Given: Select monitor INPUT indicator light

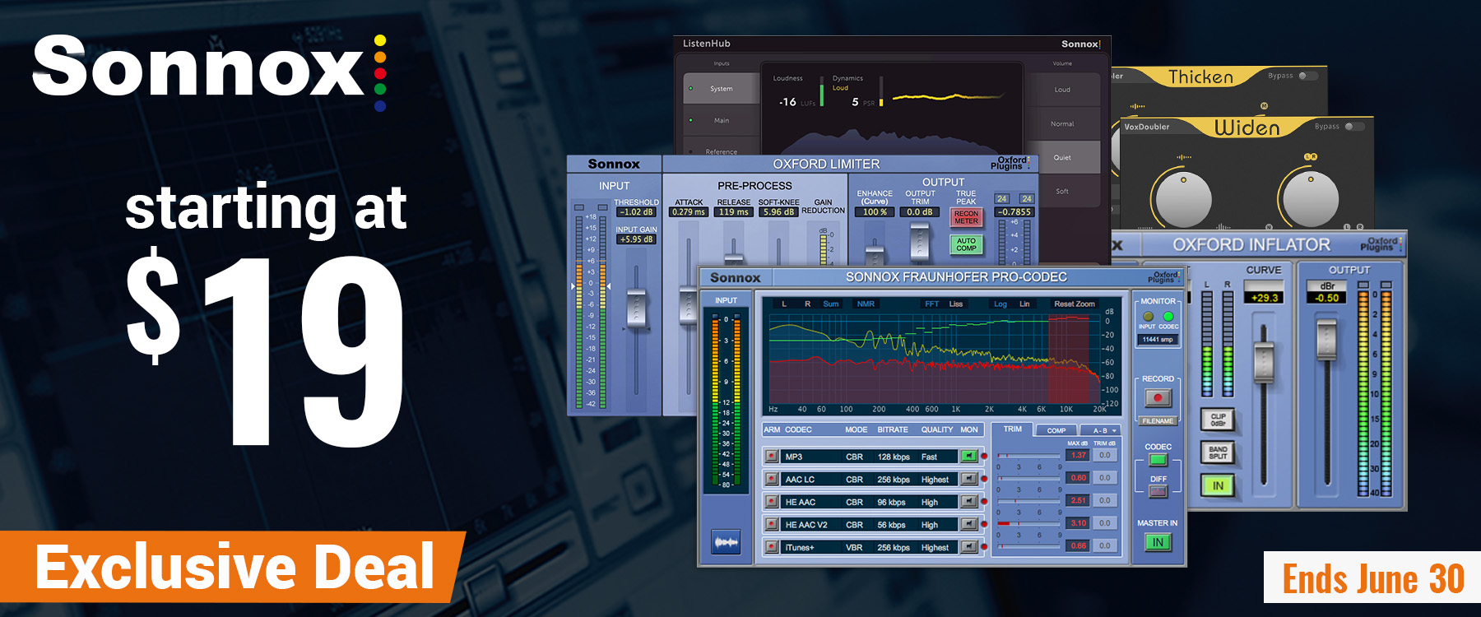Looking at the screenshot, I should point(1148,316).
